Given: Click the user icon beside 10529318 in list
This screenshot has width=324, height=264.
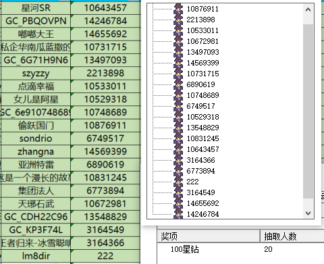Looking at the screenshot, I should (x=178, y=117).
